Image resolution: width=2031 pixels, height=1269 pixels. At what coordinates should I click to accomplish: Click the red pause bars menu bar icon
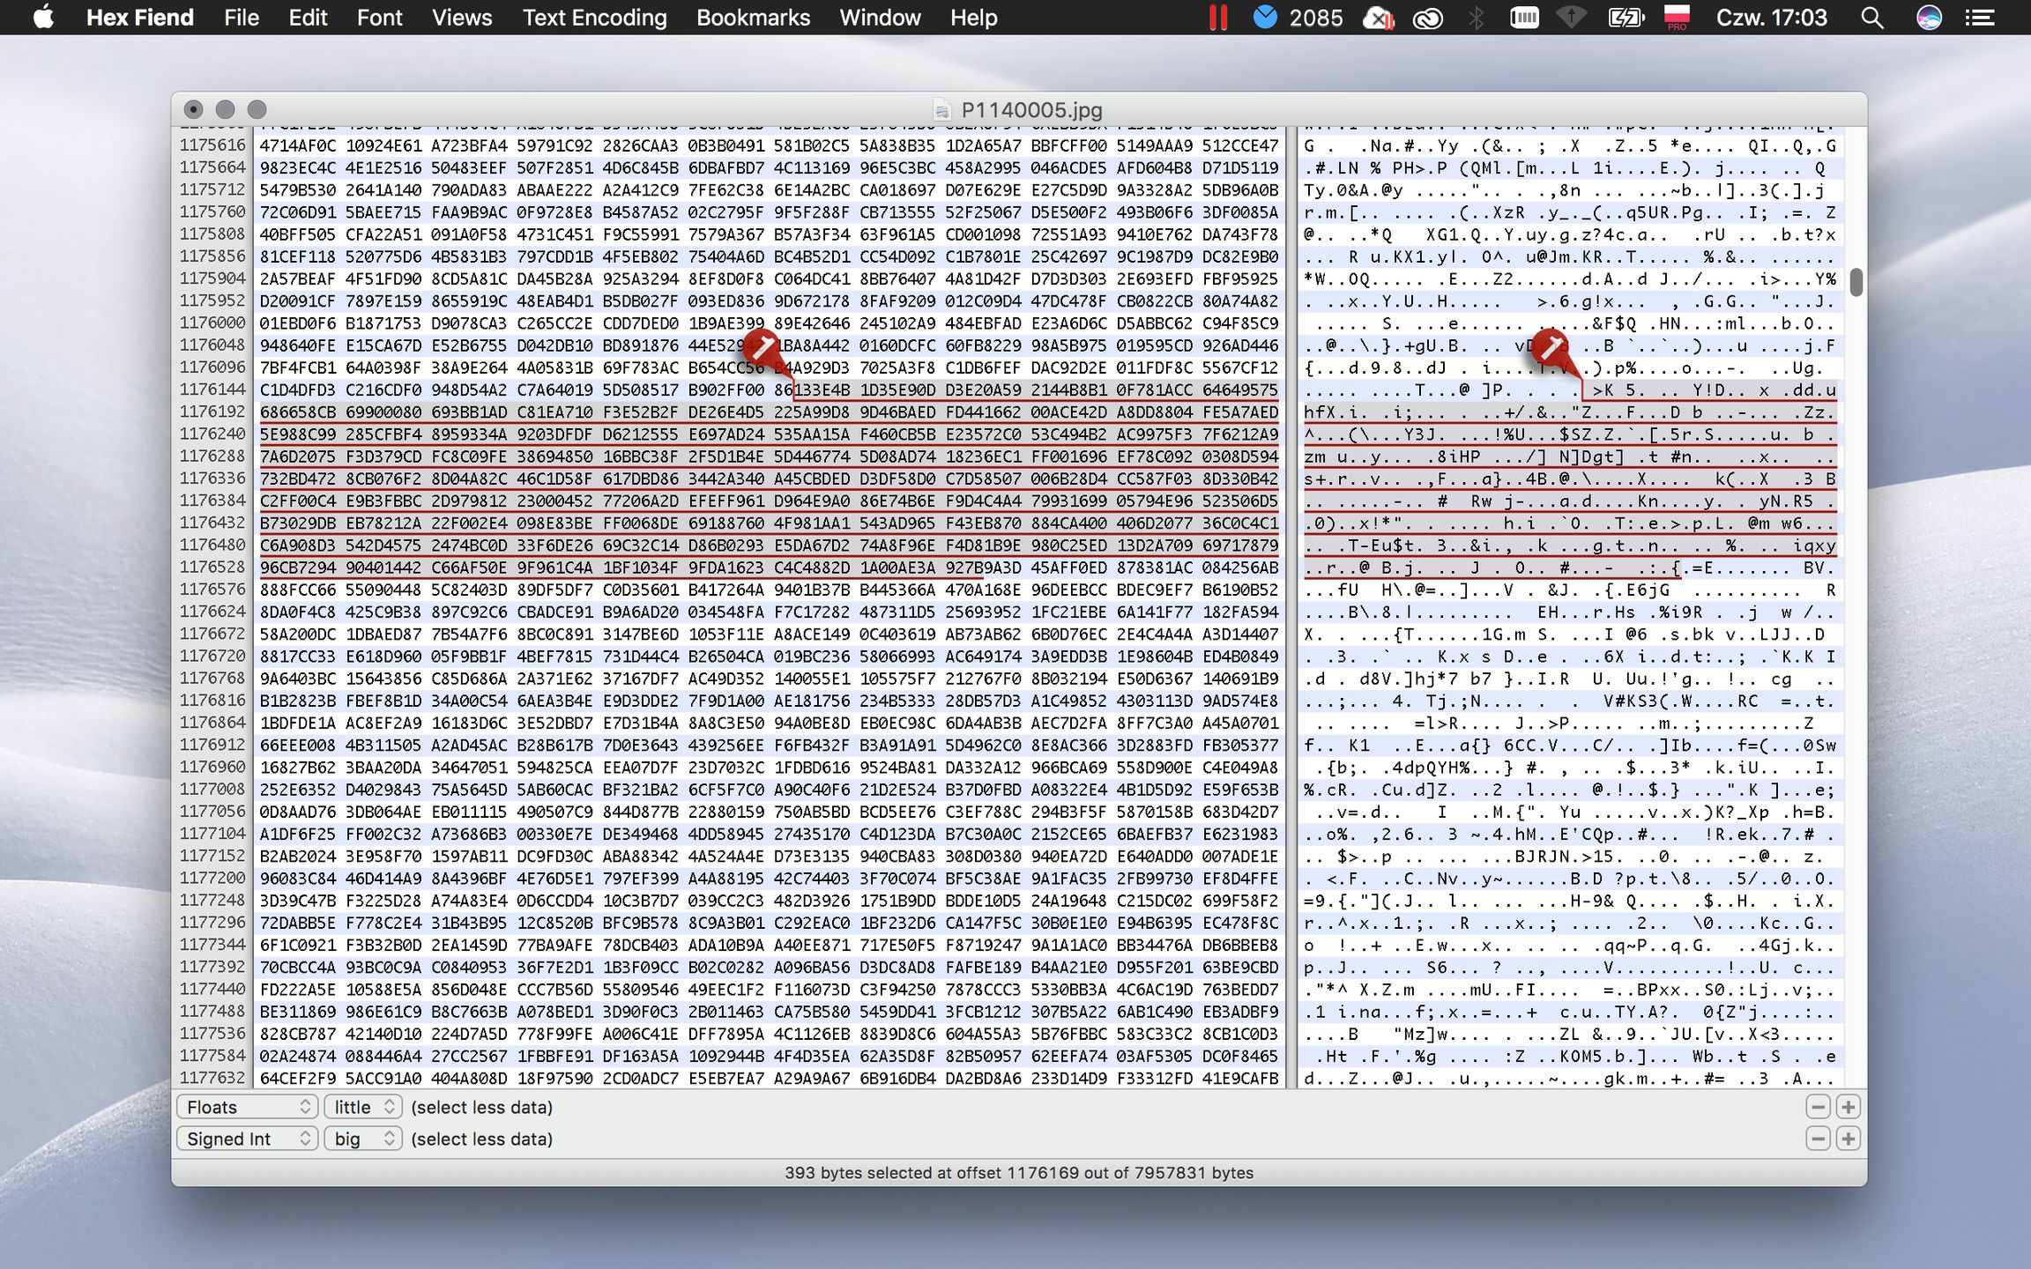coord(1218,18)
